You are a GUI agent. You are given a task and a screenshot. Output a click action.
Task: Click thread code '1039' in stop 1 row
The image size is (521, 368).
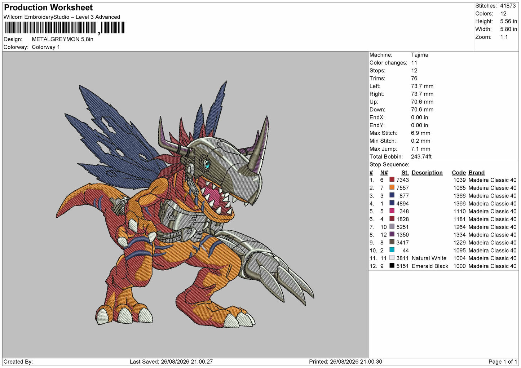(x=460, y=180)
